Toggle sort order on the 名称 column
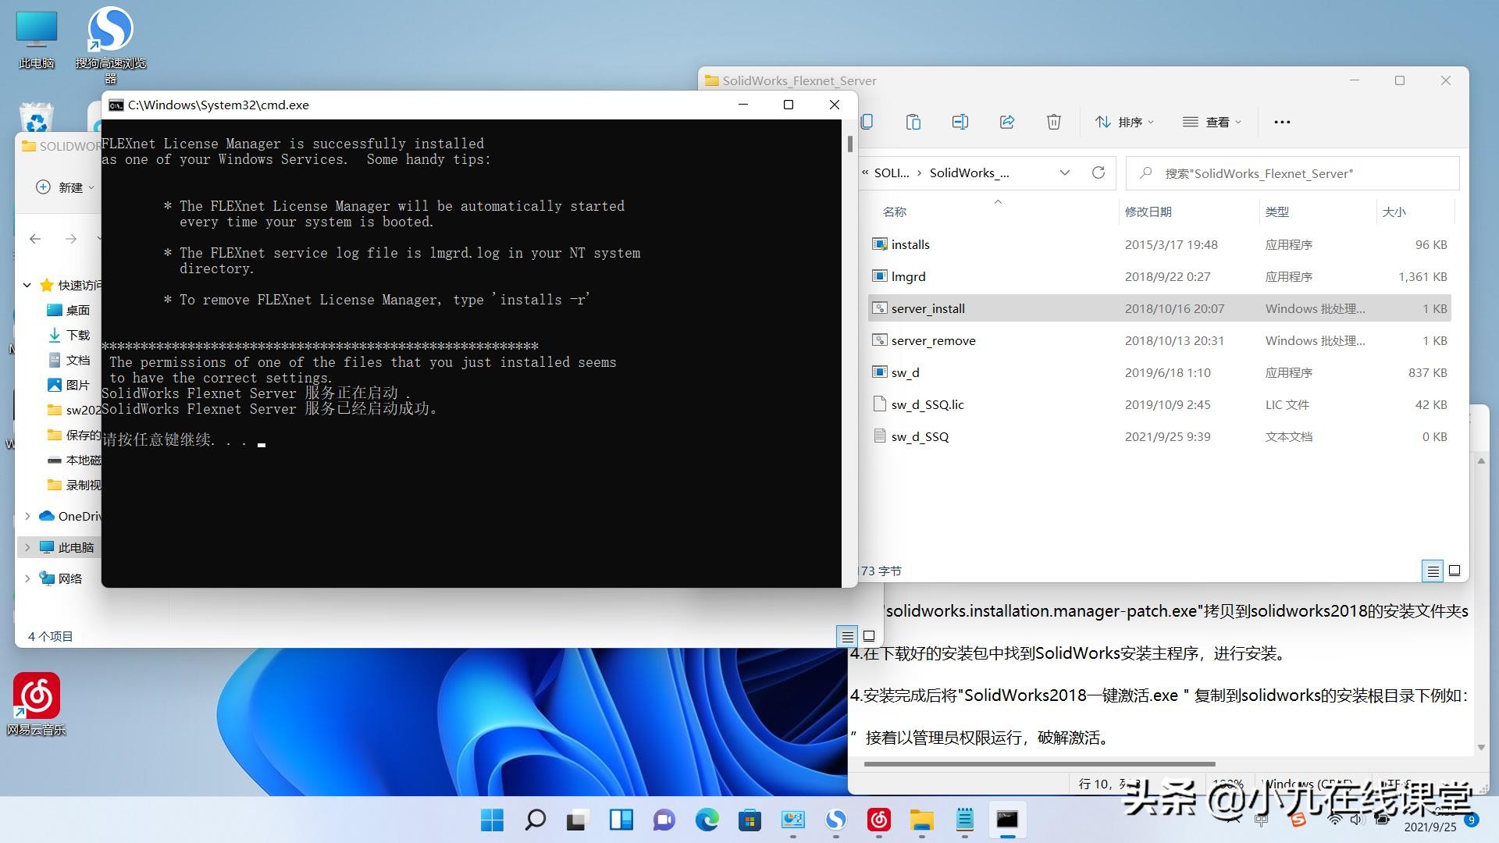The width and height of the screenshot is (1499, 843). click(x=895, y=212)
